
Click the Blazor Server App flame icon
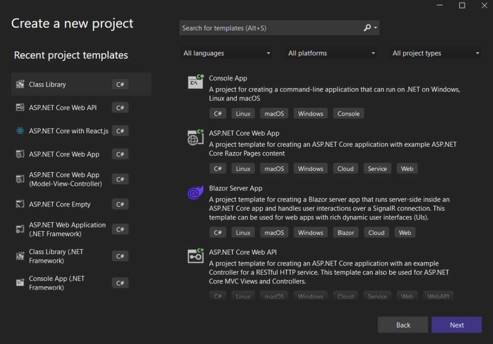(195, 192)
